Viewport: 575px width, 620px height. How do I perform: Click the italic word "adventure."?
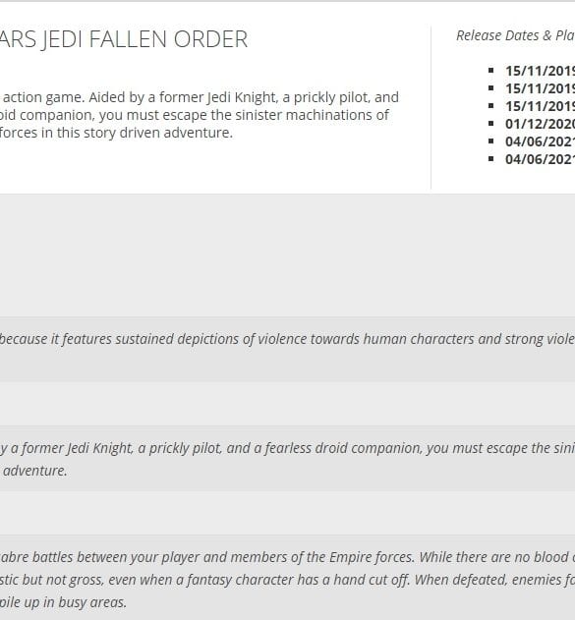(35, 471)
